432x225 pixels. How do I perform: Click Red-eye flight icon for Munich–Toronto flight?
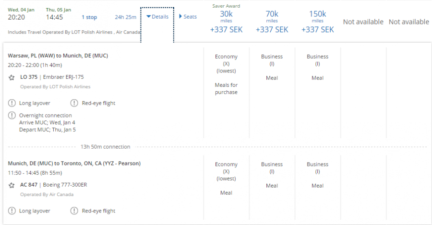tap(74, 211)
